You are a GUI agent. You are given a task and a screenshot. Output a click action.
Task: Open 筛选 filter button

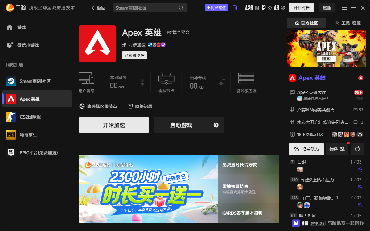pos(337,149)
